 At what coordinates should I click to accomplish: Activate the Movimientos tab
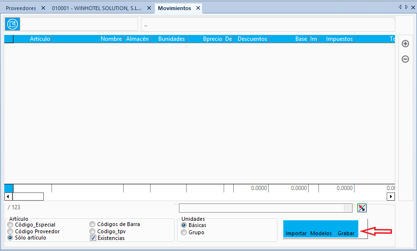[x=175, y=8]
